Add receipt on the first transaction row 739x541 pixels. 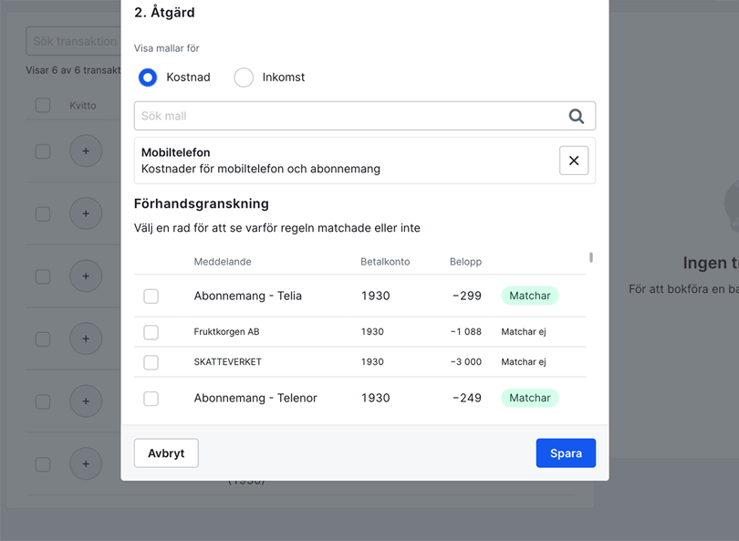tap(86, 151)
